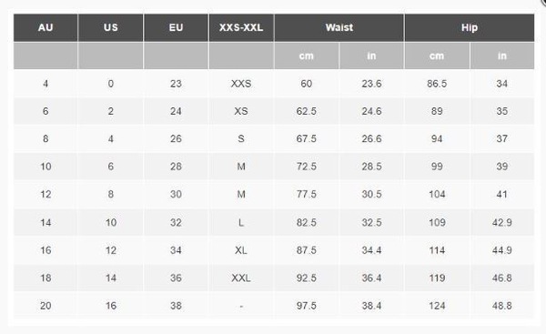
Task: Select the XL size cell
Action: tap(241, 250)
